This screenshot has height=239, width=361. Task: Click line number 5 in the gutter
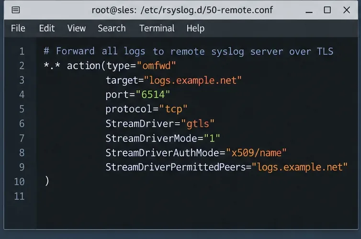tap(22, 109)
